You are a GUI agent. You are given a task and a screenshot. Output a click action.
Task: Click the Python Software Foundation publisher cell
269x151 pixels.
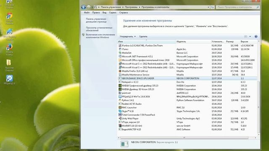(x=190, y=100)
